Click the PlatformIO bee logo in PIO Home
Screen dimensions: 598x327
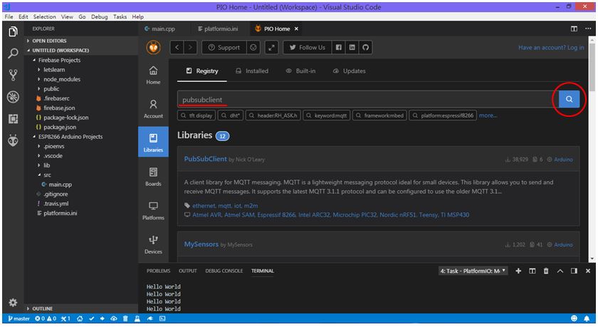[153, 48]
